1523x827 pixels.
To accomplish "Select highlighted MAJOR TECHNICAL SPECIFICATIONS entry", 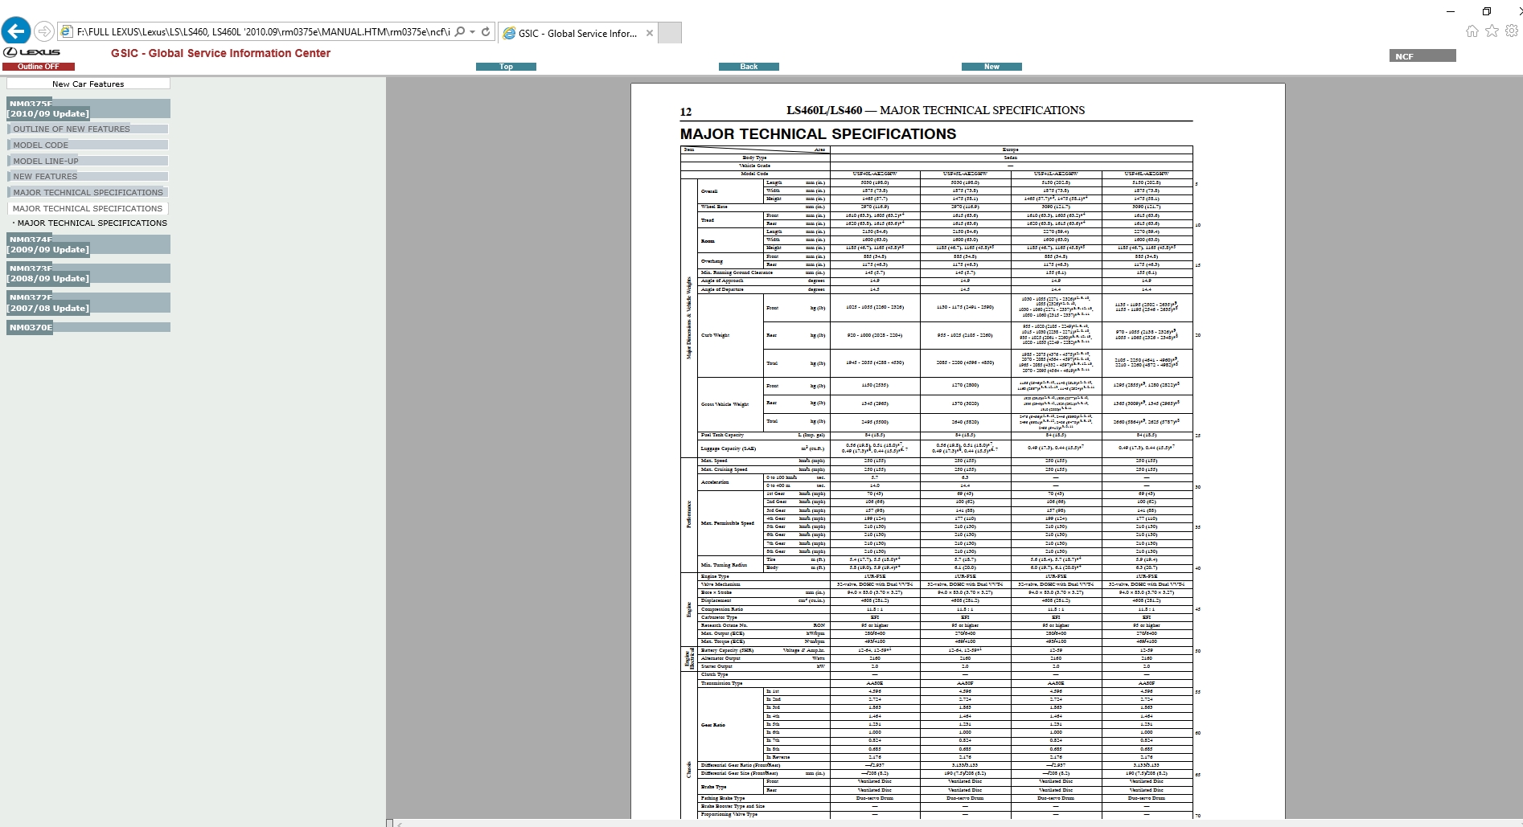I will pyautogui.click(x=88, y=208).
